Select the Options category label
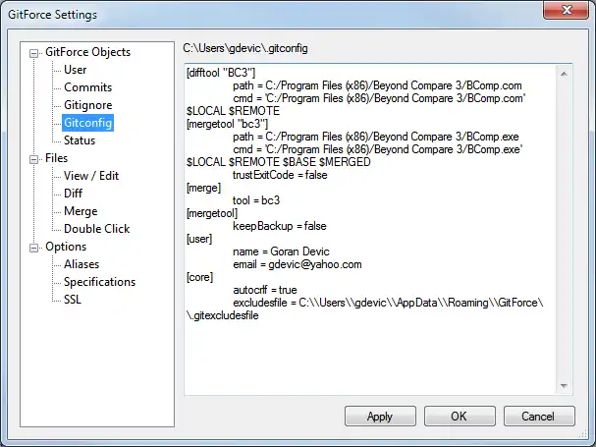This screenshot has height=447, width=596. pyautogui.click(x=66, y=247)
